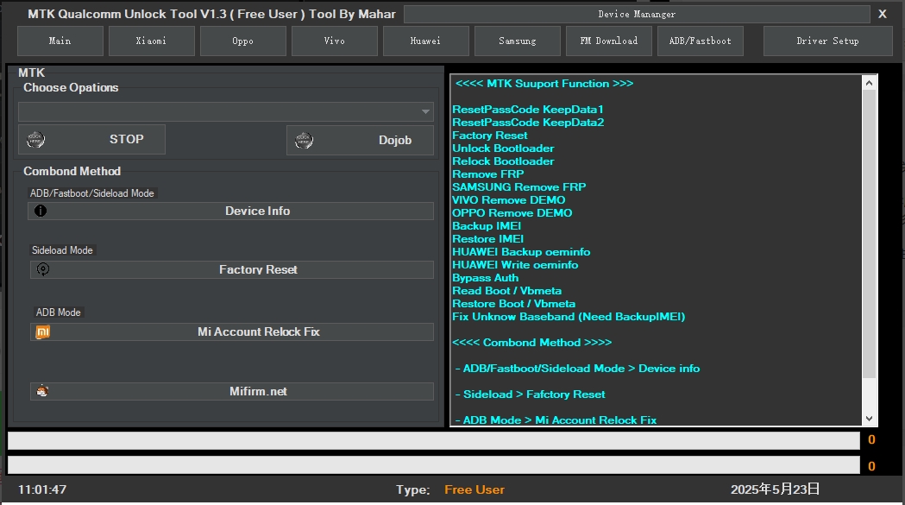This screenshot has height=505, width=905.
Task: Click the lower progress bar
Action: click(x=433, y=465)
